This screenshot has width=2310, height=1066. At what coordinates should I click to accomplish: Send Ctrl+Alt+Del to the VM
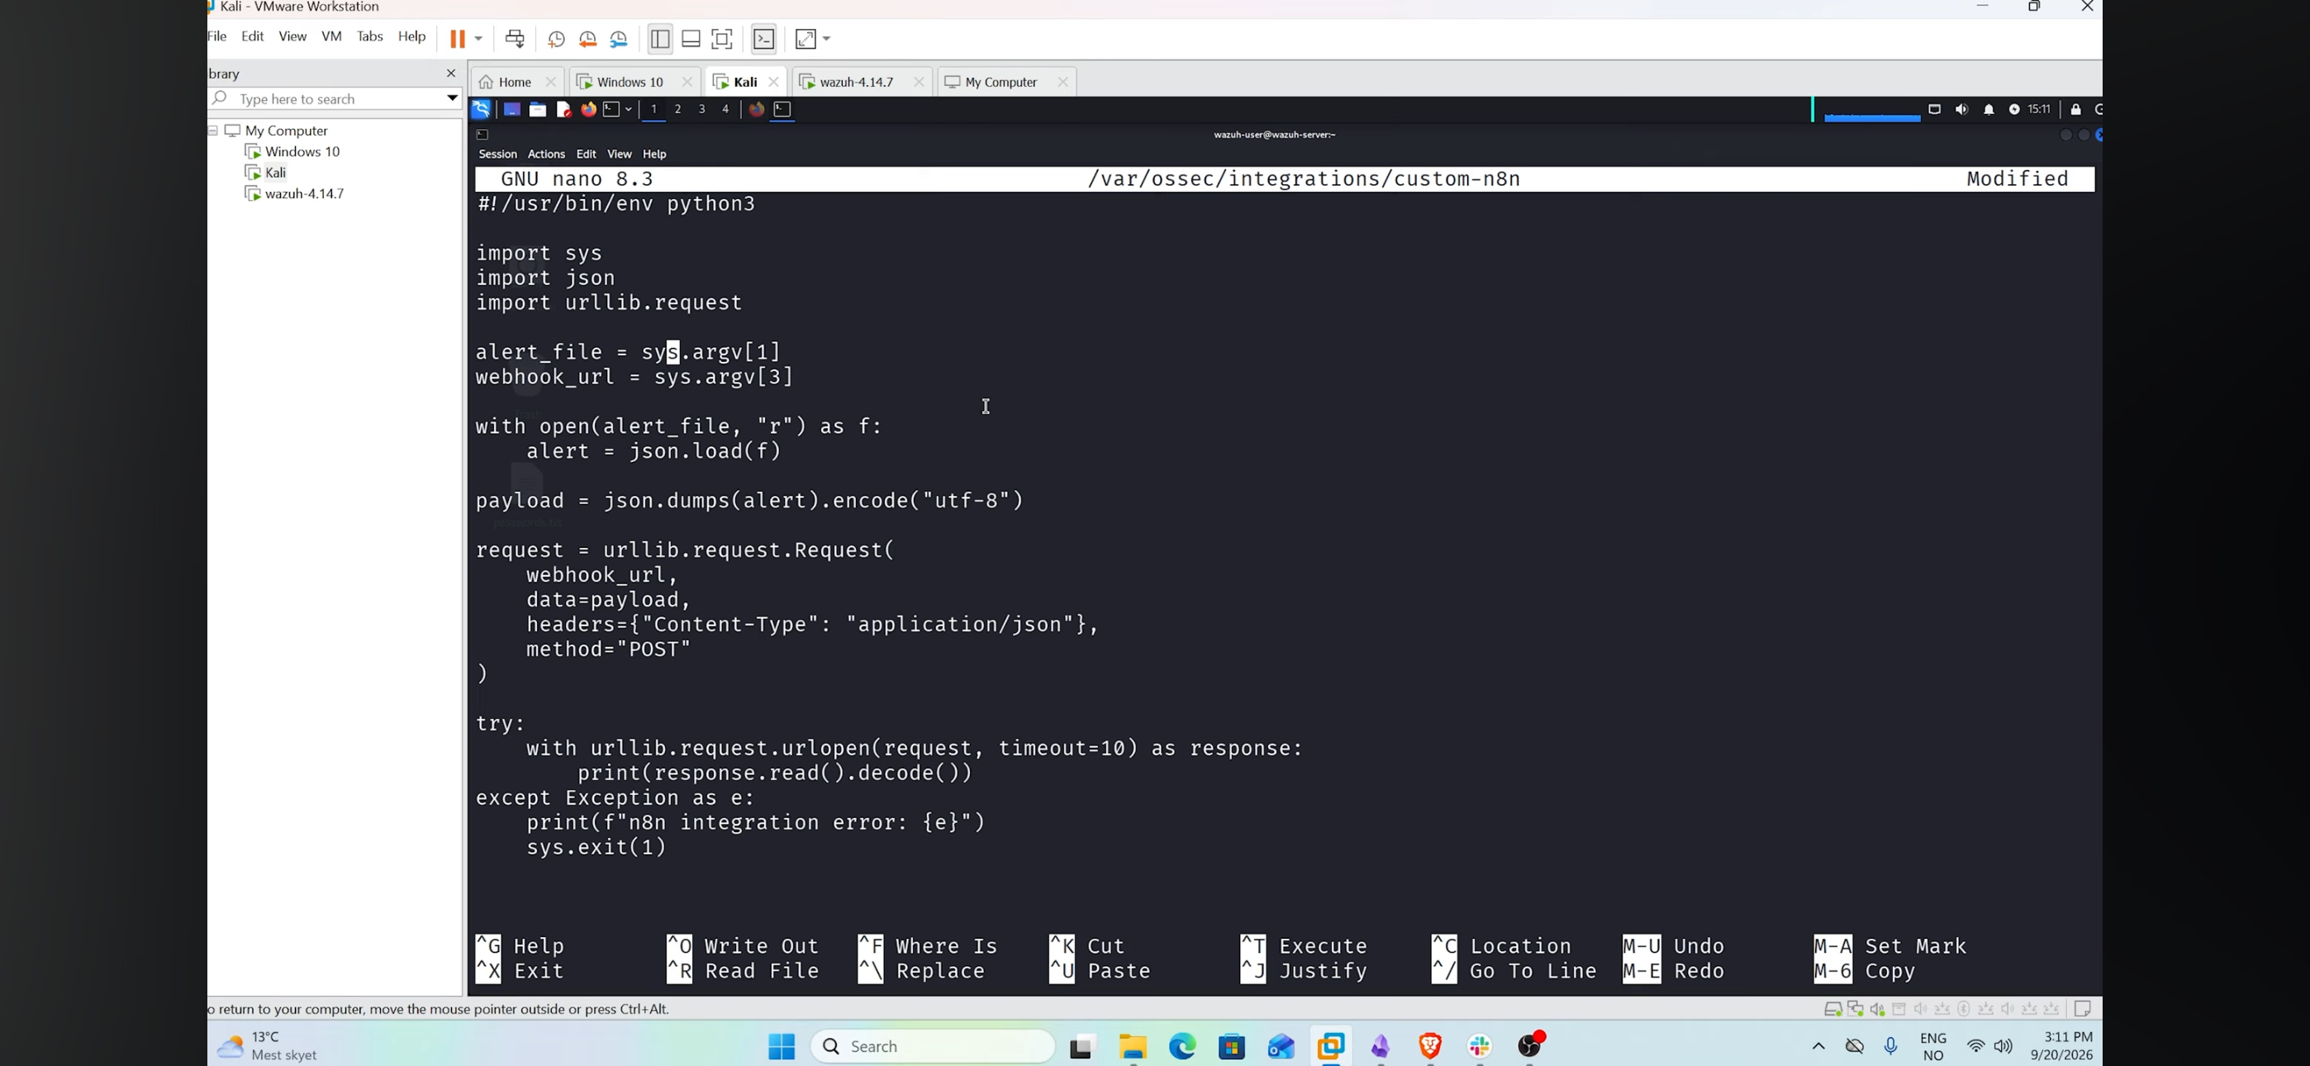(516, 39)
